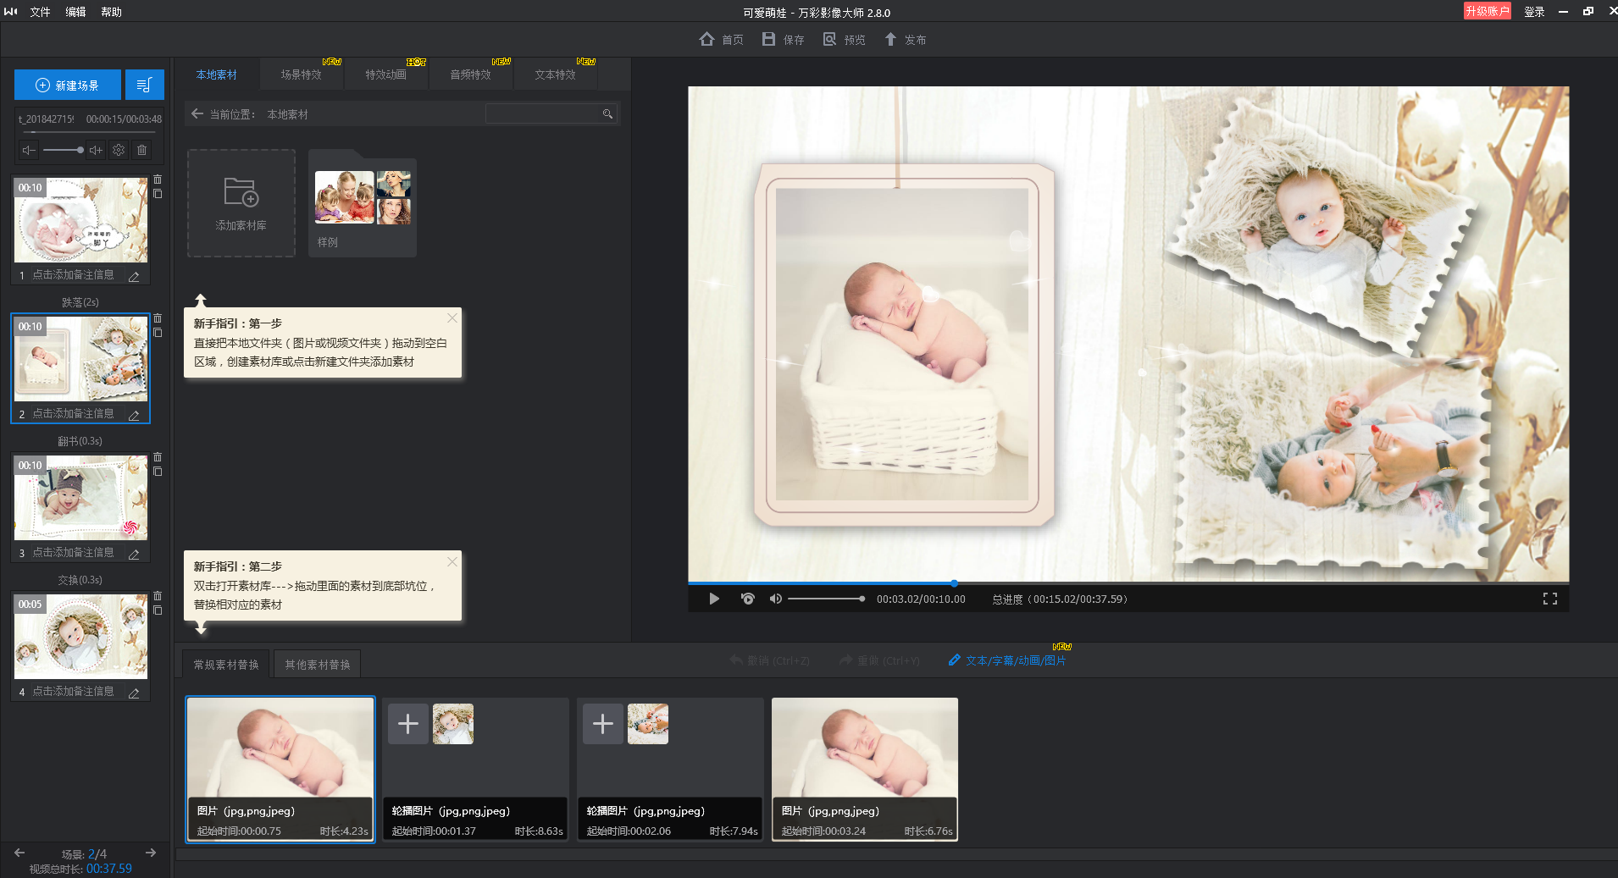
Task: Click the audio volume decrease icon
Action: tap(30, 150)
